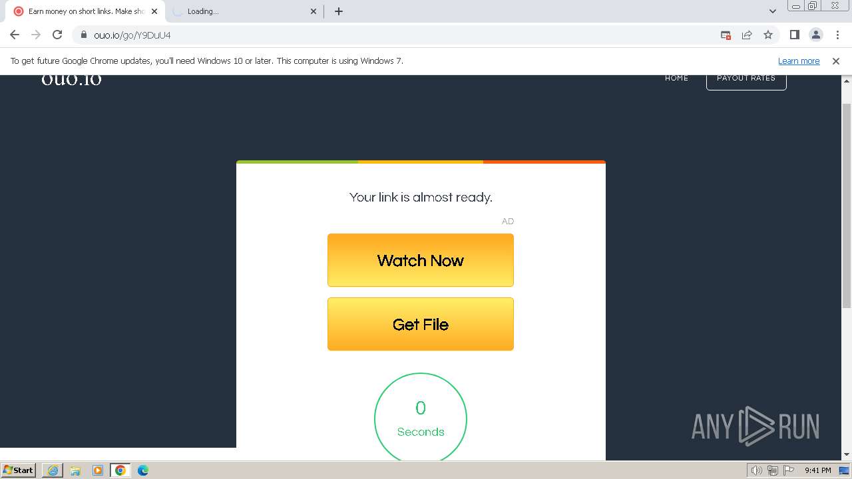
Task: Open Chrome three-dot menu
Action: pos(837,35)
